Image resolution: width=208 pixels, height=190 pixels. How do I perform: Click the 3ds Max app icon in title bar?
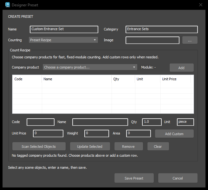pos(8,5)
